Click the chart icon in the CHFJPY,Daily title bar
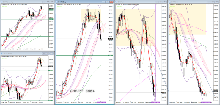220x105 pixels. (x=57, y=2)
